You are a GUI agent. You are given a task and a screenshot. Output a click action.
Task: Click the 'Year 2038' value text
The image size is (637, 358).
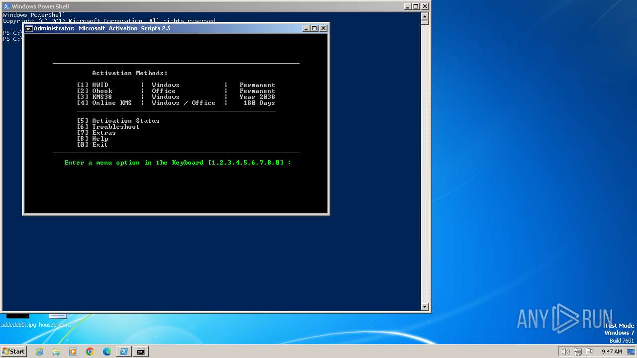[257, 97]
